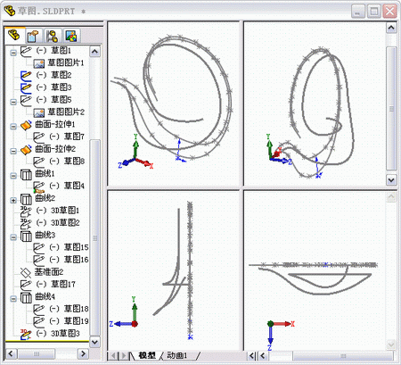
Task: Select the 曲面-拉伸1 surface feature icon
Action: coord(26,125)
